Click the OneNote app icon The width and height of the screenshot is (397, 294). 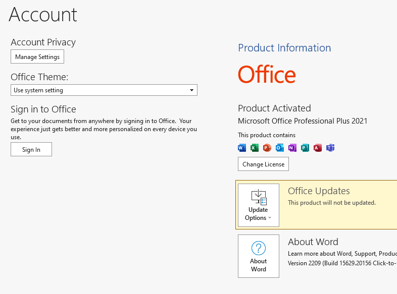(x=292, y=148)
